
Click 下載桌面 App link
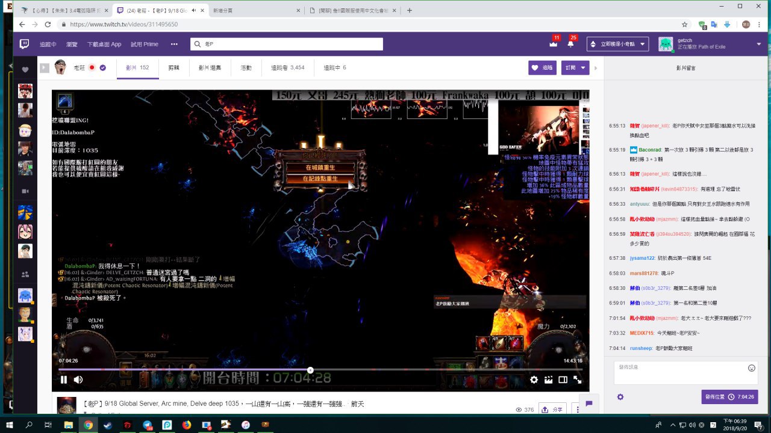[104, 44]
